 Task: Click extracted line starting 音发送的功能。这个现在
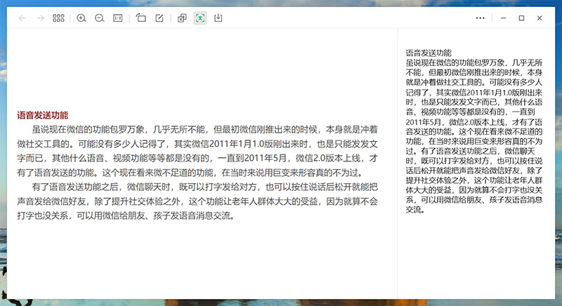pos(474,132)
